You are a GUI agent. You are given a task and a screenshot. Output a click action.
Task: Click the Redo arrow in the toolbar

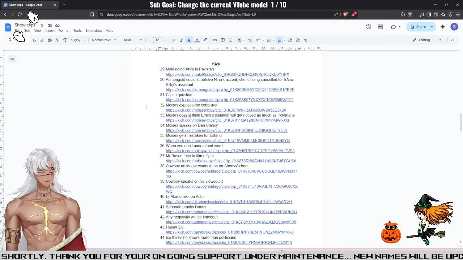42,40
